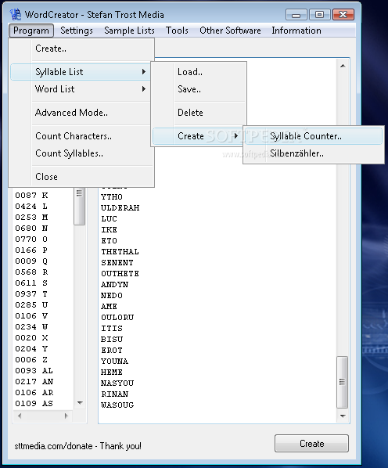
Task: Click the sttmedia.com/donate text
Action: point(53,446)
